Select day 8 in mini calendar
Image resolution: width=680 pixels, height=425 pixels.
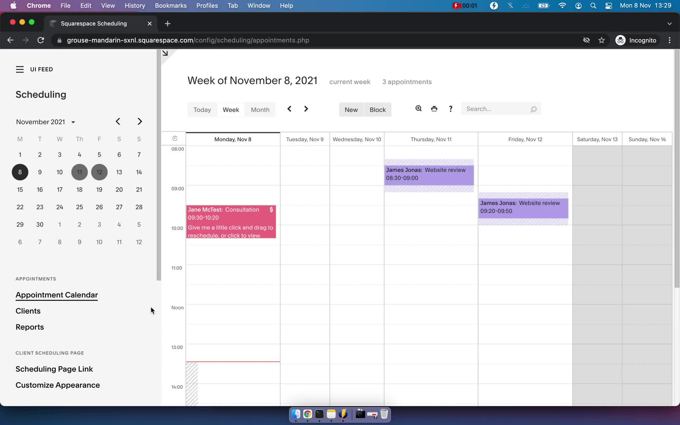point(20,172)
